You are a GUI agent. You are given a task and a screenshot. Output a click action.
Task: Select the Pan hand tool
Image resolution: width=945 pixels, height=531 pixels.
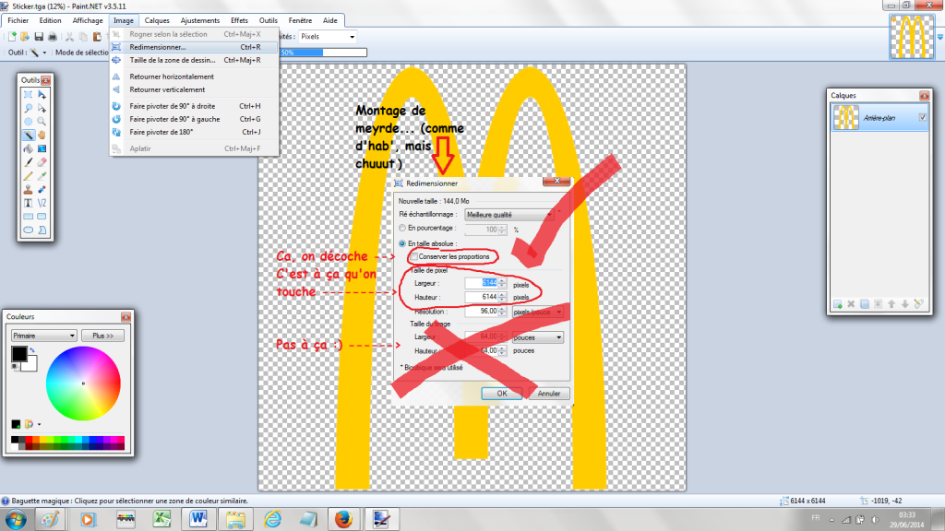[42, 135]
